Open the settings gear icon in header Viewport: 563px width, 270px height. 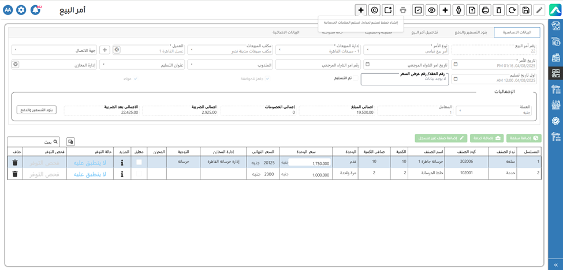click(x=21, y=10)
